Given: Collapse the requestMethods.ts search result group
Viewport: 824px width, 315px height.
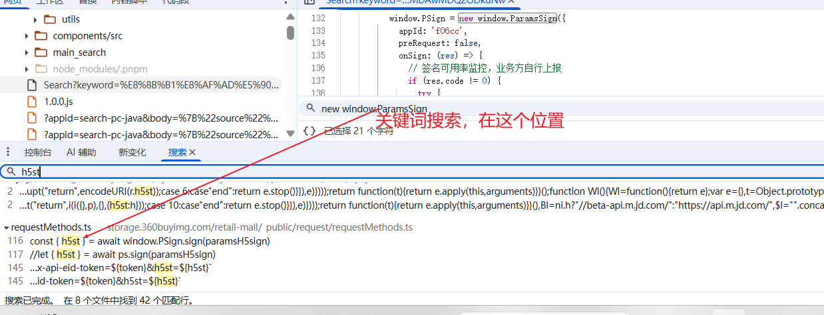Looking at the screenshot, I should pos(7,227).
